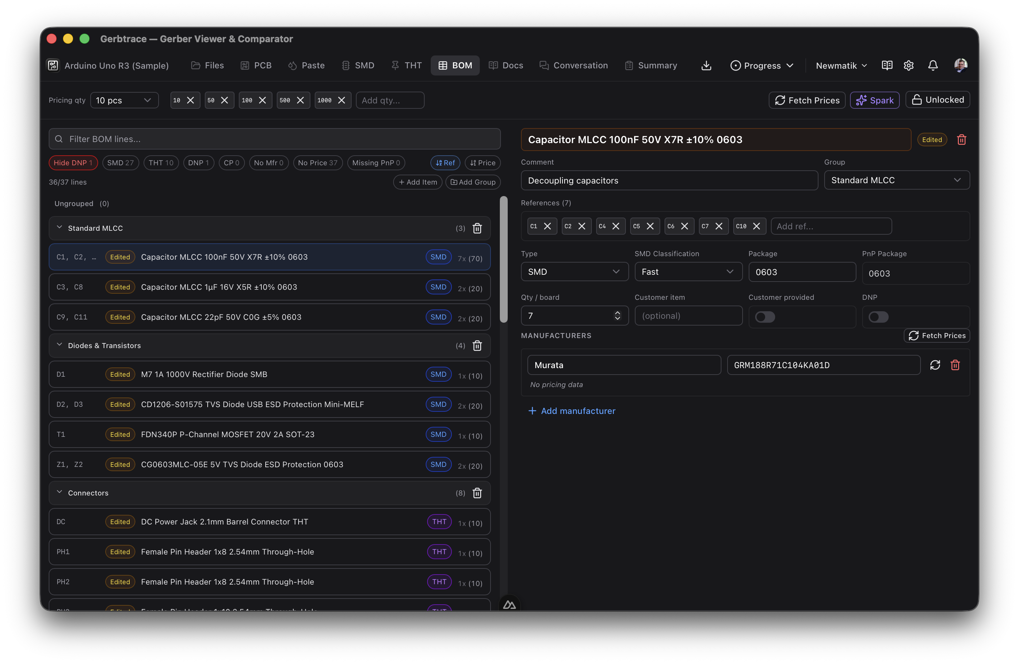The width and height of the screenshot is (1019, 664).
Task: Collapse the Connectors group
Action: tap(59, 492)
